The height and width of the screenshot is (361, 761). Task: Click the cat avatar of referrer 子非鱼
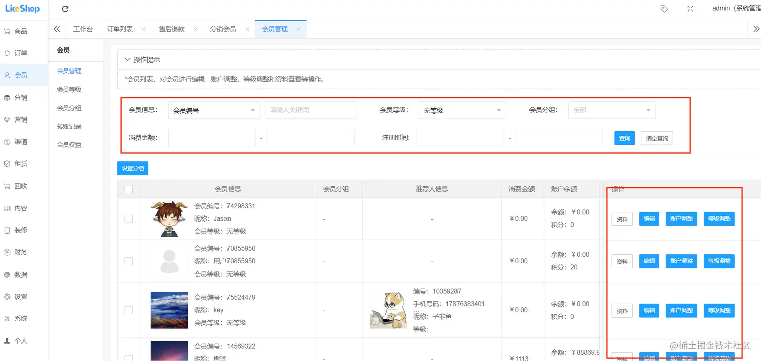click(x=388, y=310)
